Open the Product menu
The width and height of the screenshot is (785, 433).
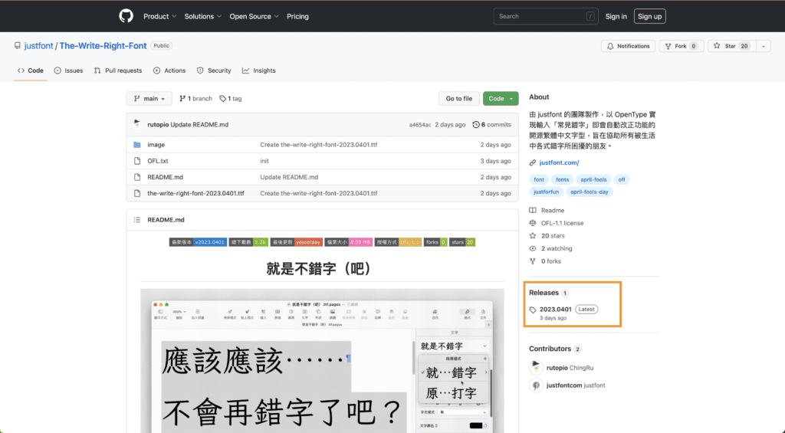[x=159, y=17]
